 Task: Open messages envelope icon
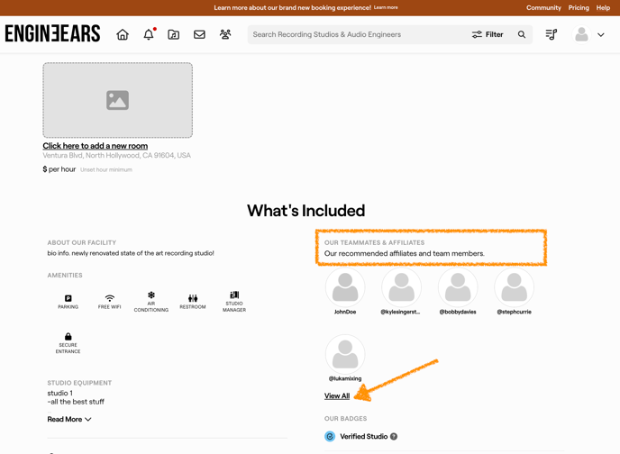click(x=199, y=35)
